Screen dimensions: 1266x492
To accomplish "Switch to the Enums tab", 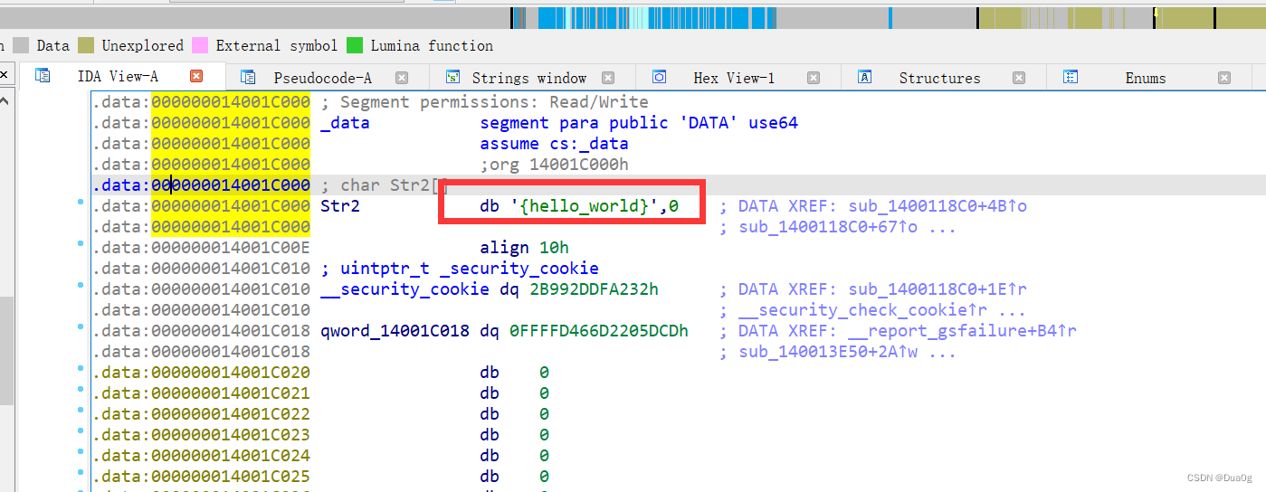I will click(1145, 79).
